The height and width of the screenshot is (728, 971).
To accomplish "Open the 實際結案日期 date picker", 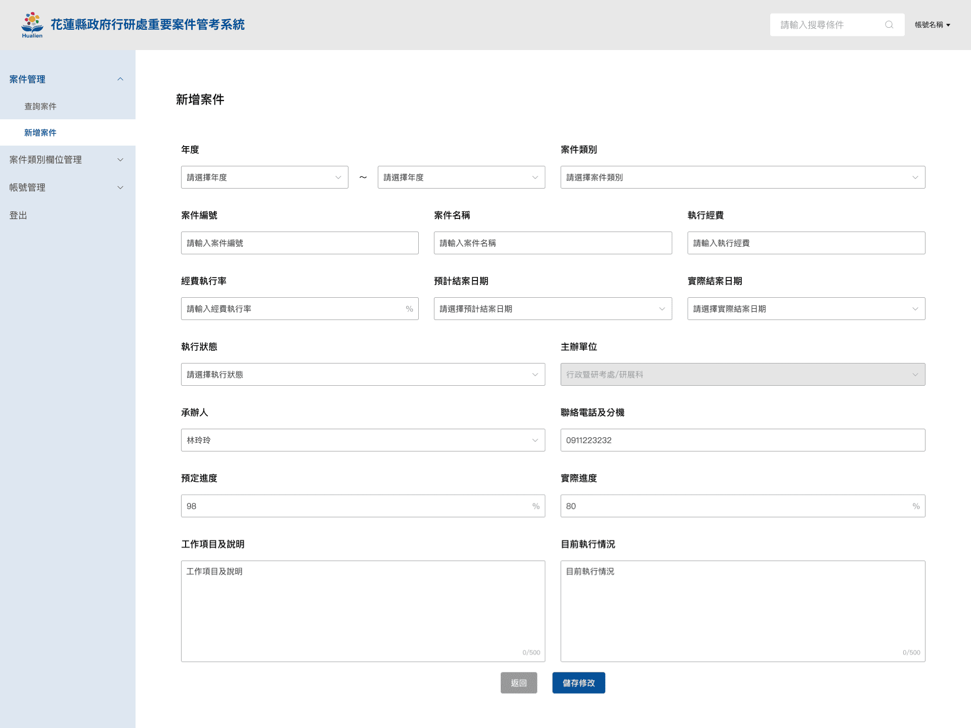I will click(806, 309).
